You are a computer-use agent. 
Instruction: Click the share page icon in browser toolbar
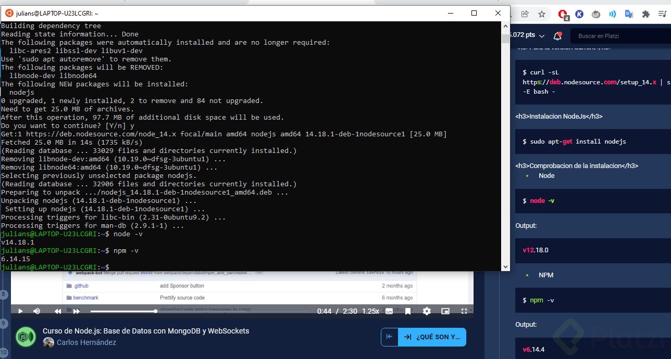[525, 14]
